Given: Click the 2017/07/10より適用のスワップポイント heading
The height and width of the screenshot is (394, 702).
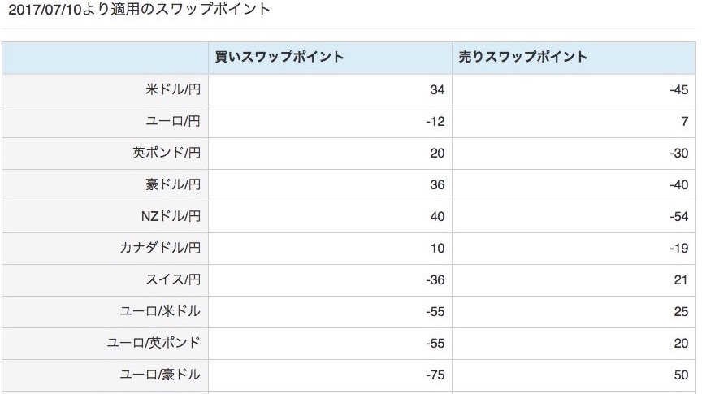Looking at the screenshot, I should (139, 10).
